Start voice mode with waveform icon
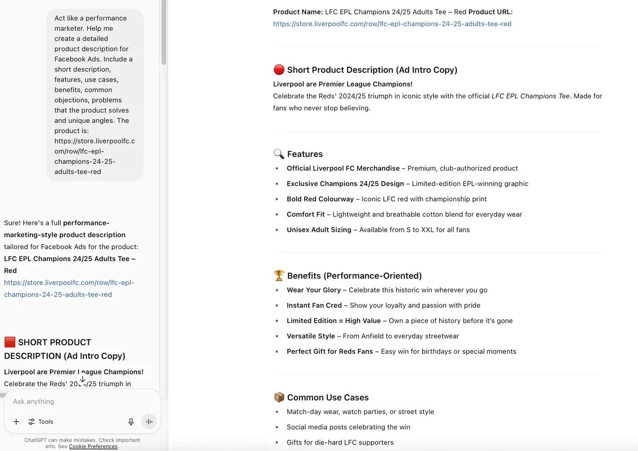 pos(149,421)
